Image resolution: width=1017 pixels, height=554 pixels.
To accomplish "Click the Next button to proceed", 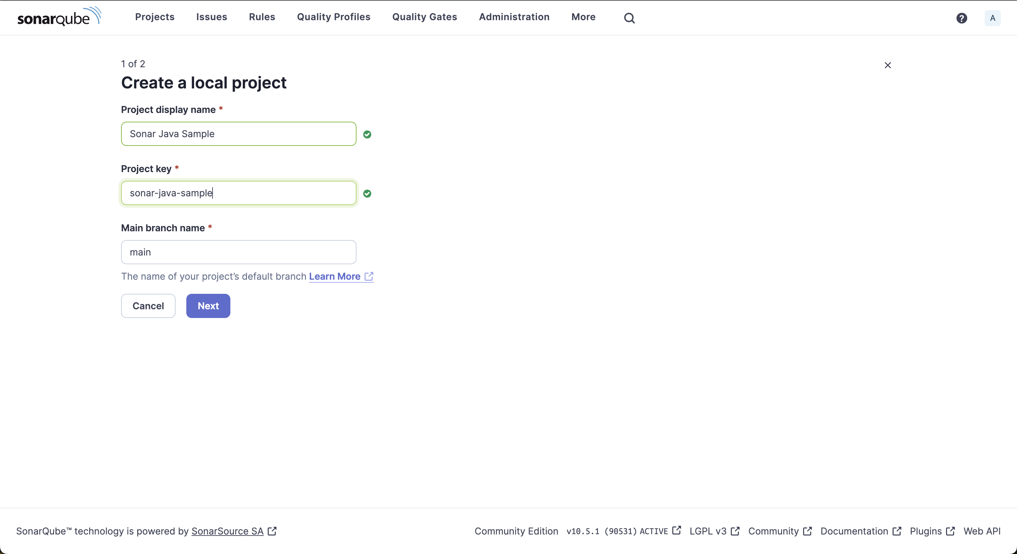I will tap(208, 306).
